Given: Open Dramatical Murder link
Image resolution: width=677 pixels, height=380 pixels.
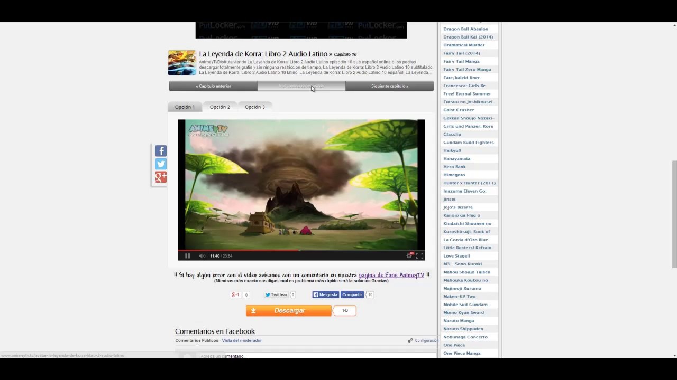Looking at the screenshot, I should (464, 45).
